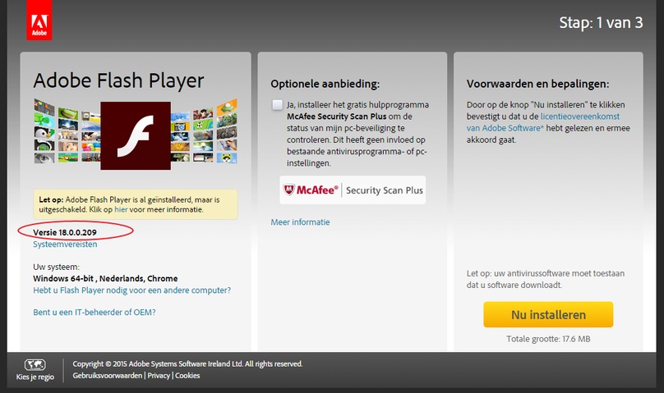Open the Cookies footer link

click(x=187, y=376)
